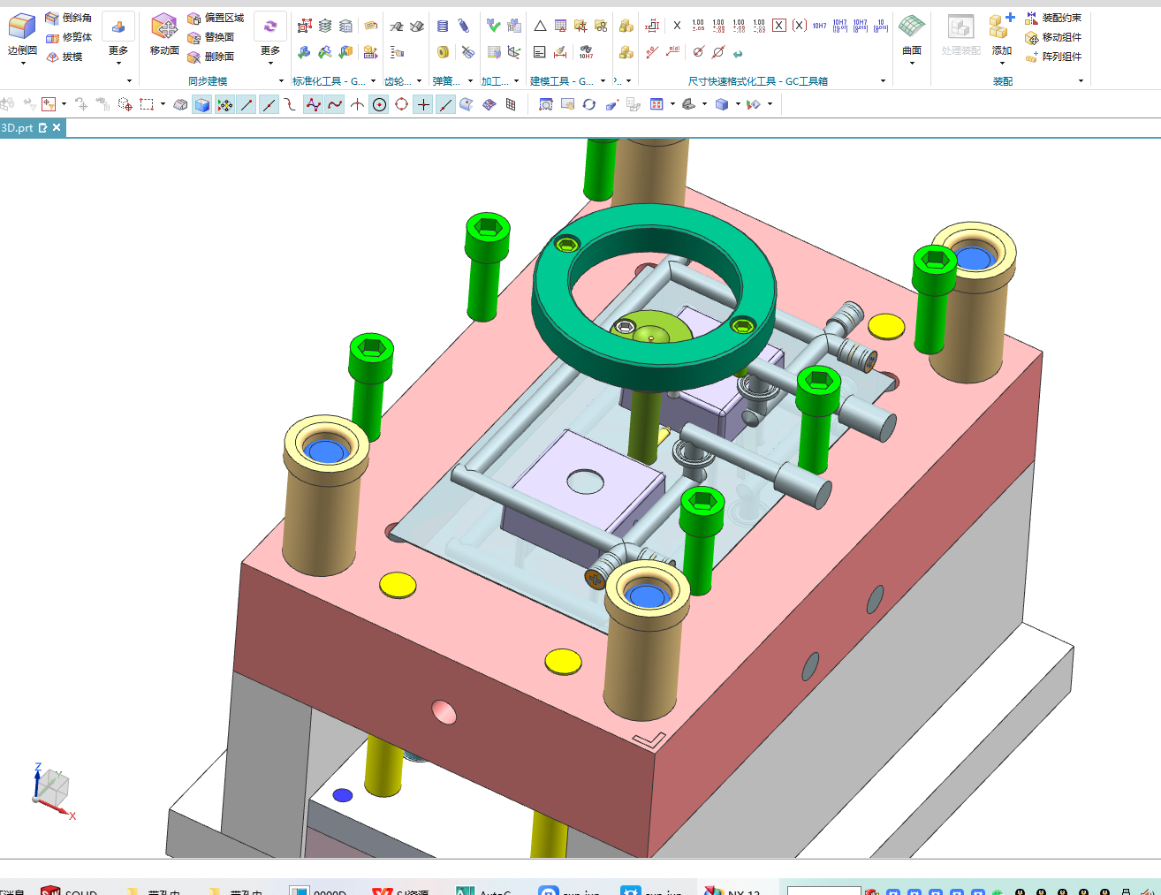The height and width of the screenshot is (895, 1161).
Task: Click the parenthesized (X) reference dimension icon
Action: tap(799, 26)
